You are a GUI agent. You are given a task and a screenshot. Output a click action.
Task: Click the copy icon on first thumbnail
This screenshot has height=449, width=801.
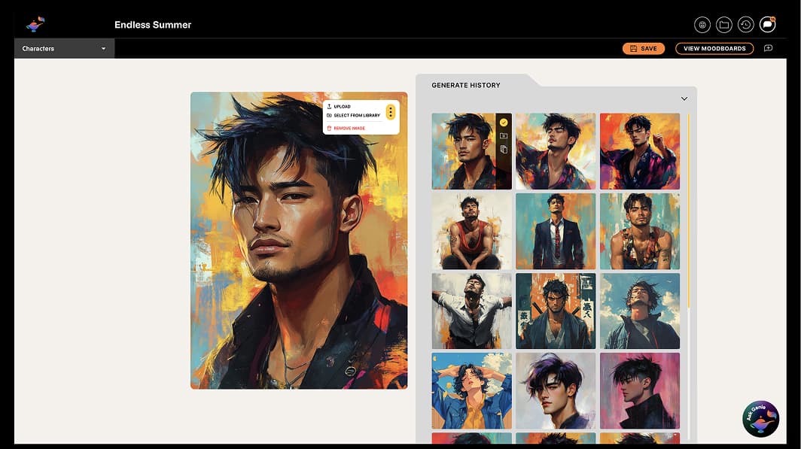(x=504, y=150)
